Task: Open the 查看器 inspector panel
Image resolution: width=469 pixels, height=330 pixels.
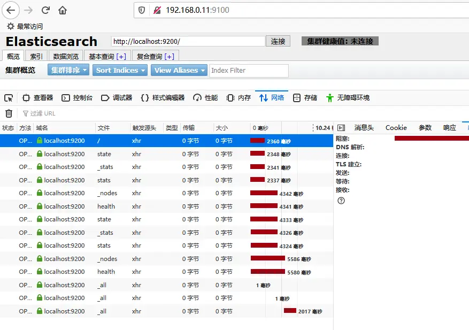Action: pos(37,98)
